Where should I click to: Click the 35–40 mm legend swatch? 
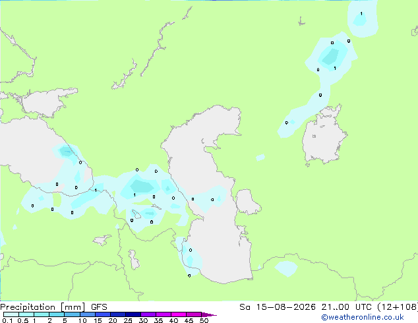click(x=164, y=314)
